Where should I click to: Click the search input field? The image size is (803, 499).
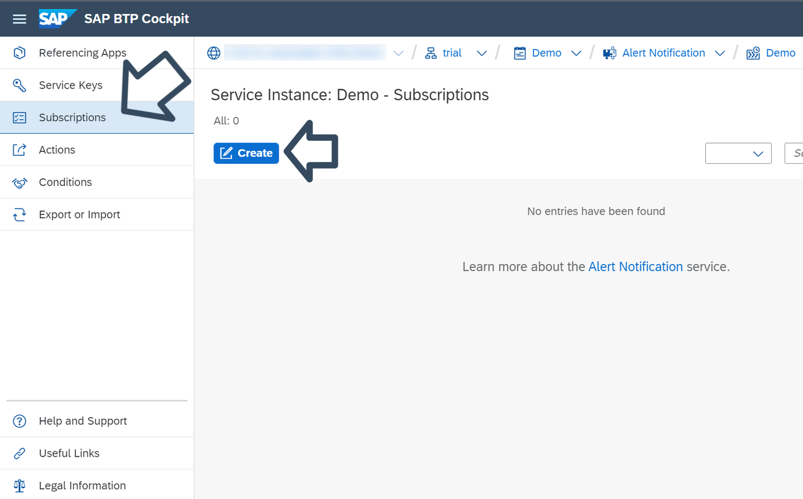coord(794,153)
